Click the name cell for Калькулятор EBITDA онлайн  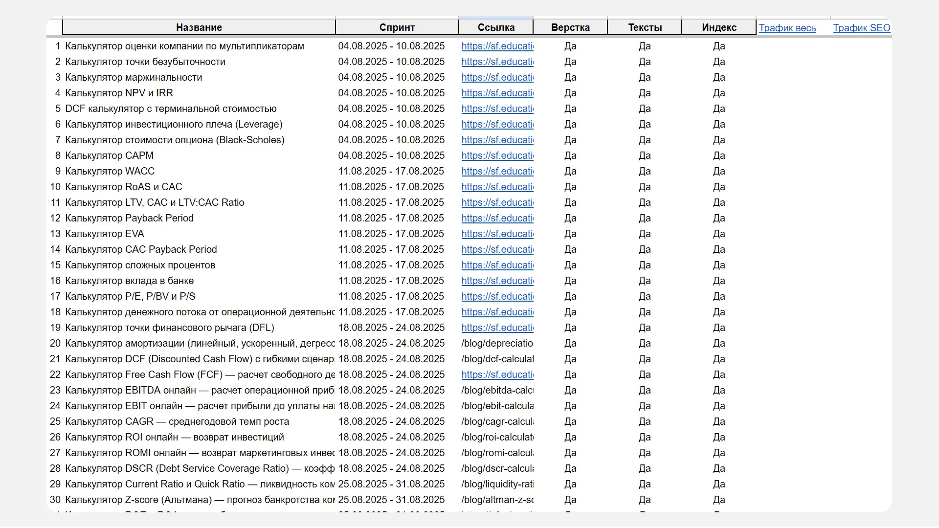tap(200, 390)
